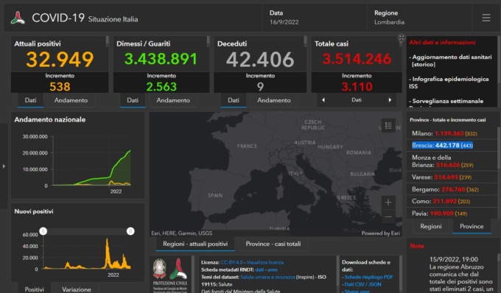The height and width of the screenshot is (293, 501).
Task: Expand the Totale casi panel to fullscreen
Action: pyautogui.click(x=402, y=38)
